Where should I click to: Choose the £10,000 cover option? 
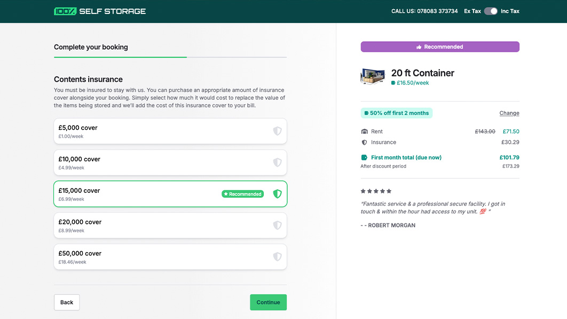click(160, 163)
